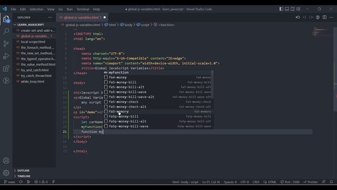The image size is (337, 190).
Task: Open the Edit menu
Action: [x=23, y=9]
